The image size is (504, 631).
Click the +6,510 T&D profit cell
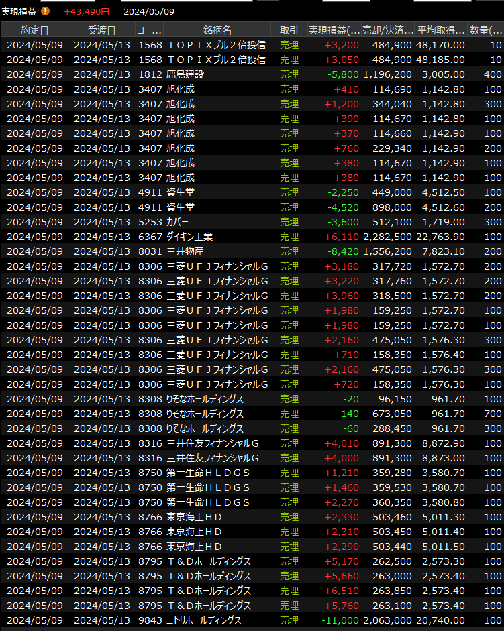[x=342, y=591]
